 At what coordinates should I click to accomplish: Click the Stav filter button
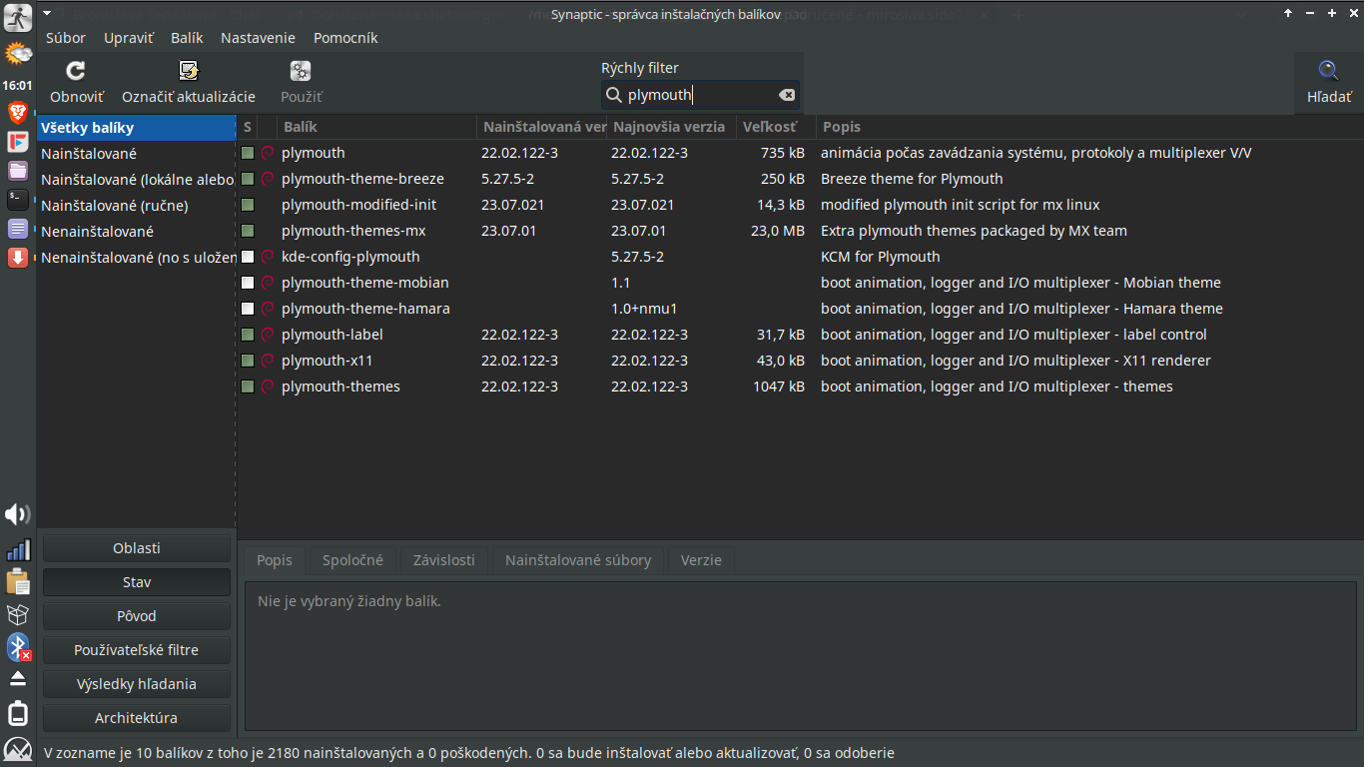click(137, 582)
